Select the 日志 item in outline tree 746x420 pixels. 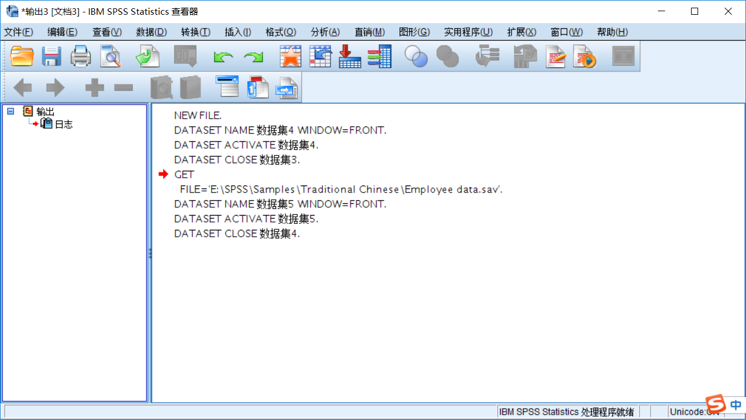click(64, 124)
